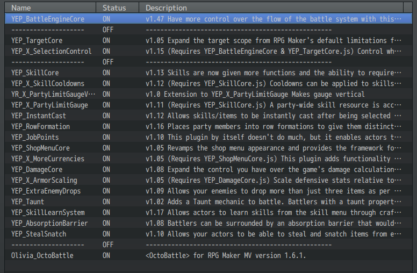Select the YEP_X_SelectionControl plugin name
Viewport: 417px width, 273px height.
click(52, 51)
